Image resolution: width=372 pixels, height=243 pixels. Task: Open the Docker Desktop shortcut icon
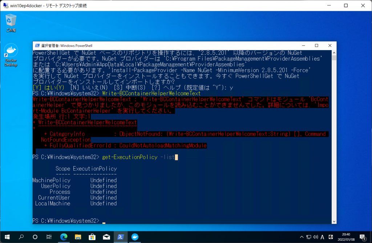(11, 55)
